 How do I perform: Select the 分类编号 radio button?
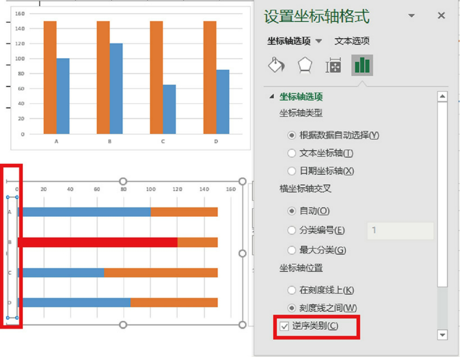pos(292,230)
